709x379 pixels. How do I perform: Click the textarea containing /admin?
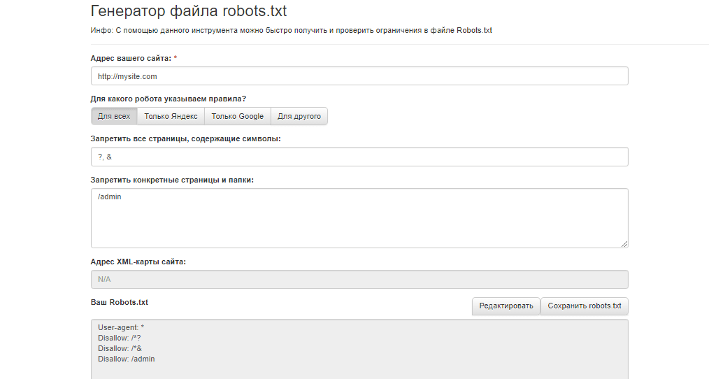coord(359,217)
